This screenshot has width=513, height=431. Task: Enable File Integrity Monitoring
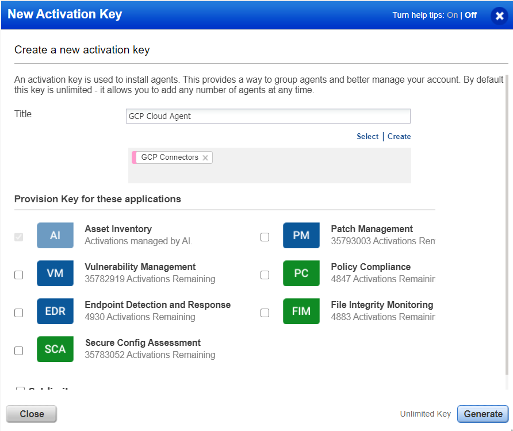(265, 313)
